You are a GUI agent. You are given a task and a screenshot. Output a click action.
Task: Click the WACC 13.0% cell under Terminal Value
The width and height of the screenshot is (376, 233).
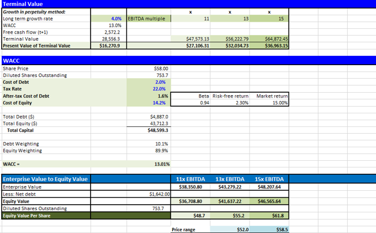109,25
